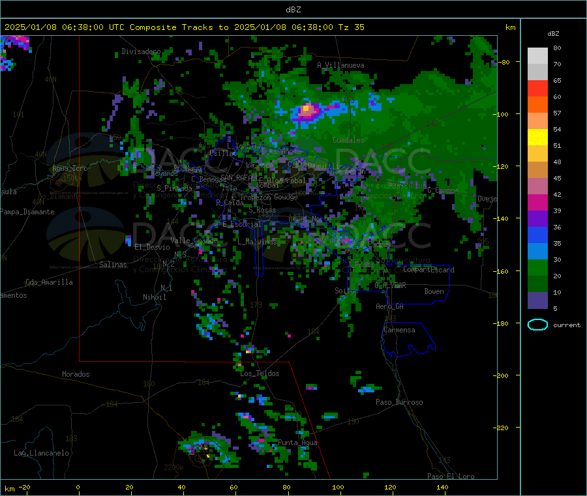
Task: Click the L_Malvinas map label
Action: 257,242
